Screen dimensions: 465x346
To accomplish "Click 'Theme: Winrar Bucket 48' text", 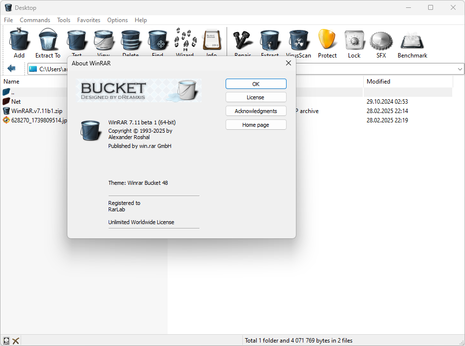I will (138, 183).
